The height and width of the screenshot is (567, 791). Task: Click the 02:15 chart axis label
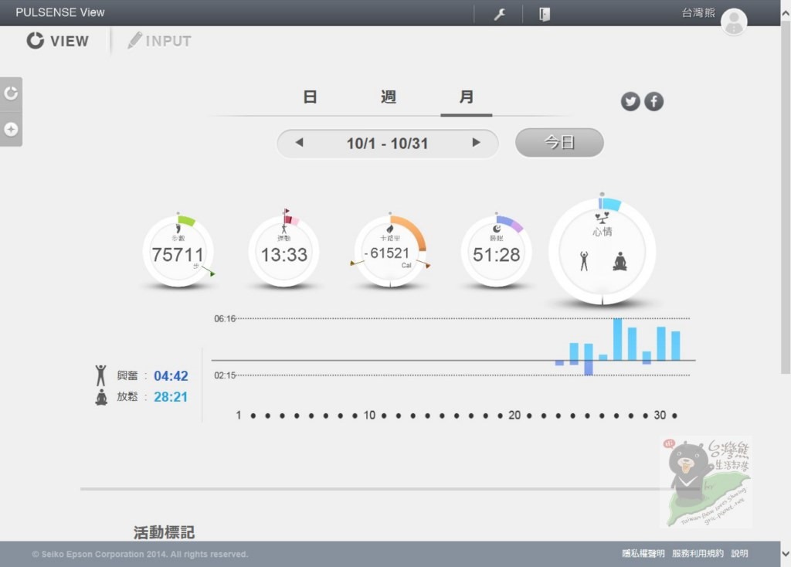point(225,375)
